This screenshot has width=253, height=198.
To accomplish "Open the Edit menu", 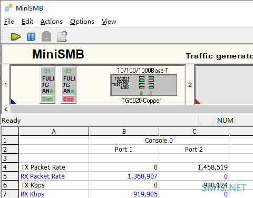I will tap(27, 22).
